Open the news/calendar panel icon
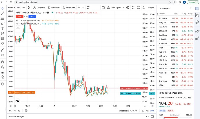The width and height of the screenshot is (200, 119). pos(197,15)
